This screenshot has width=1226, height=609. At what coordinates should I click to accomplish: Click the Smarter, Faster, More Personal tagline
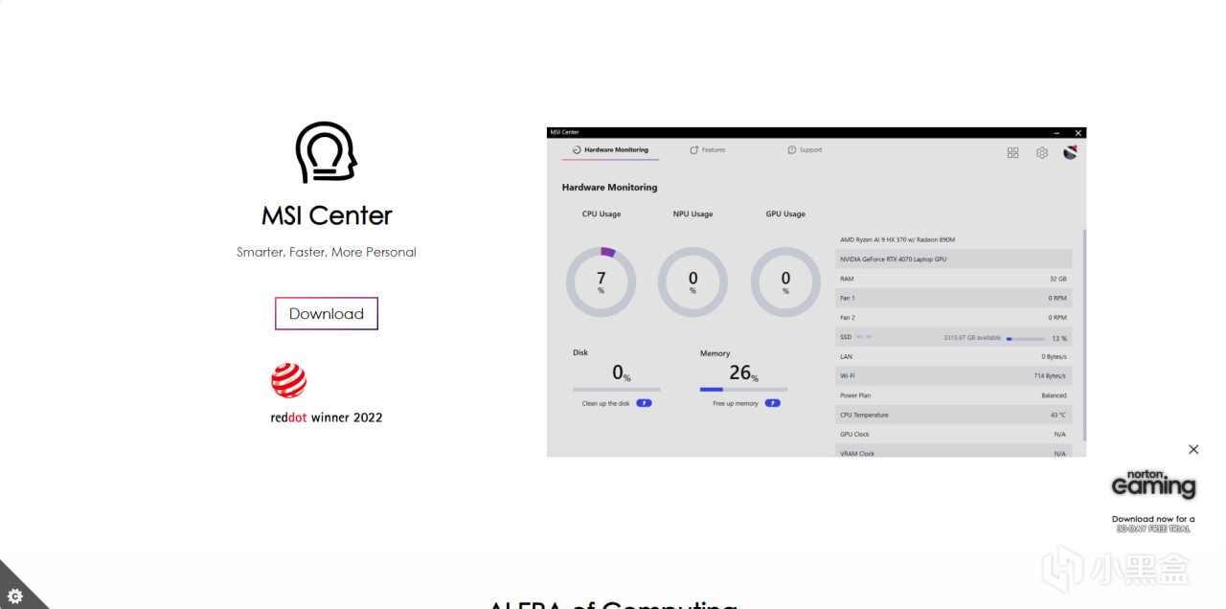327,252
